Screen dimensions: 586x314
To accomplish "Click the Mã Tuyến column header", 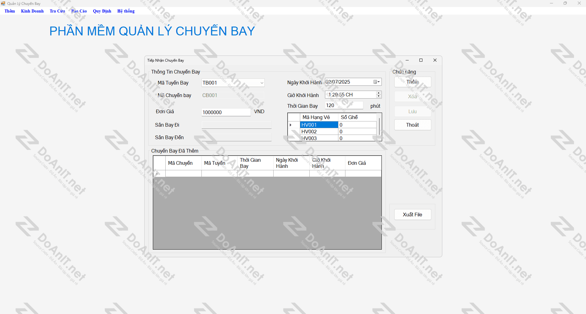I will pyautogui.click(x=219, y=163).
